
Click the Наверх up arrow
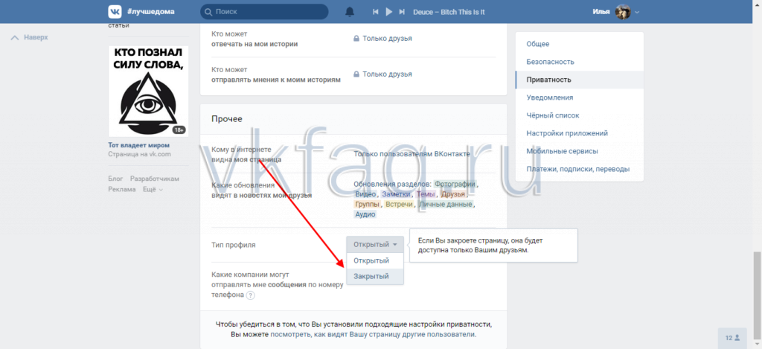point(31,37)
